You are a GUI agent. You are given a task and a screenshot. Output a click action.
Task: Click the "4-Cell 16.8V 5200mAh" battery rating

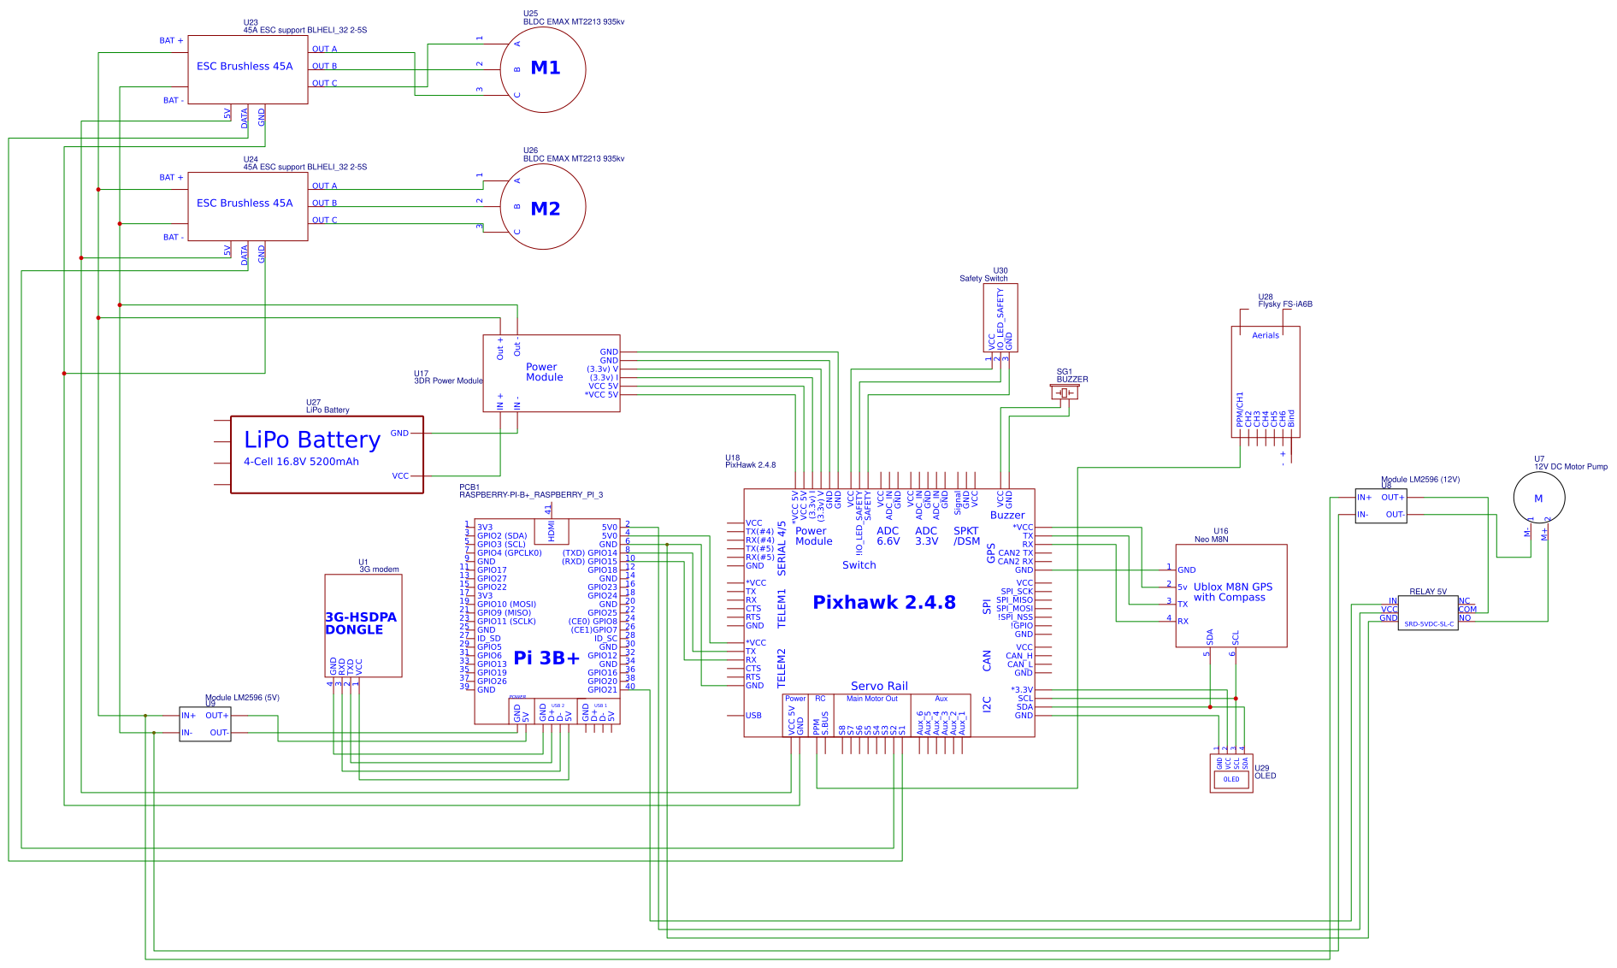301,462
